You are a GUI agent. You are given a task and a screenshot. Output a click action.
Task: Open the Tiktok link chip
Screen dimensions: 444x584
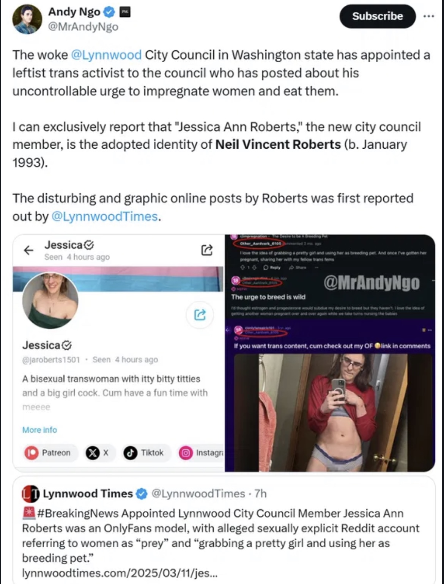click(146, 453)
